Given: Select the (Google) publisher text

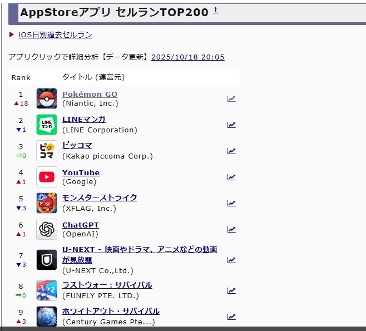Looking at the screenshot, I should 80,181.
